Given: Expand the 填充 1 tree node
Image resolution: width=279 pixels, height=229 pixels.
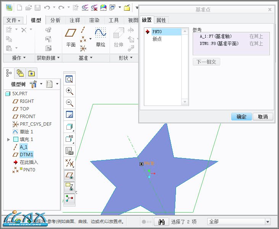Looking at the screenshot, I should click(9, 139).
